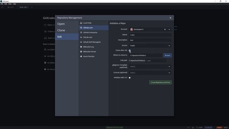Click the on Bitbucket icon behind dialog
This screenshot has width=229, height=129.
tap(45, 63)
